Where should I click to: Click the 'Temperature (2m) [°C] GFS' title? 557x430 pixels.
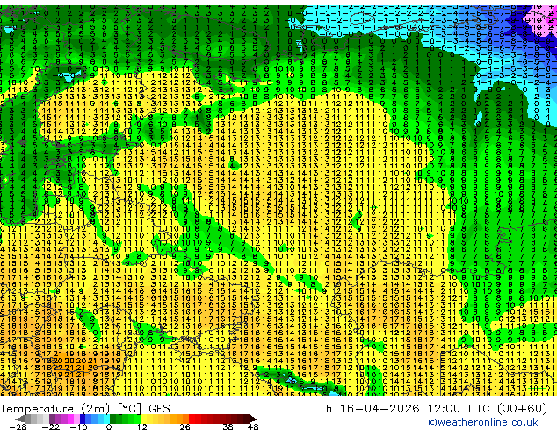(x=85, y=409)
